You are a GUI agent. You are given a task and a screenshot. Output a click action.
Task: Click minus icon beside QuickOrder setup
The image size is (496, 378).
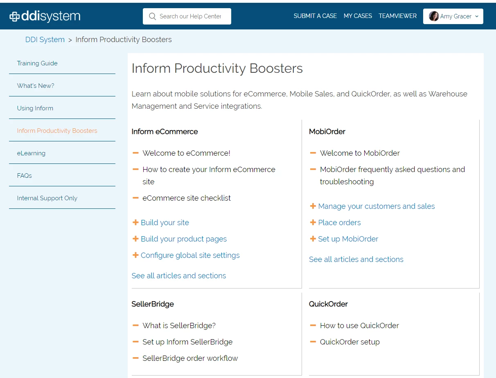pos(313,342)
